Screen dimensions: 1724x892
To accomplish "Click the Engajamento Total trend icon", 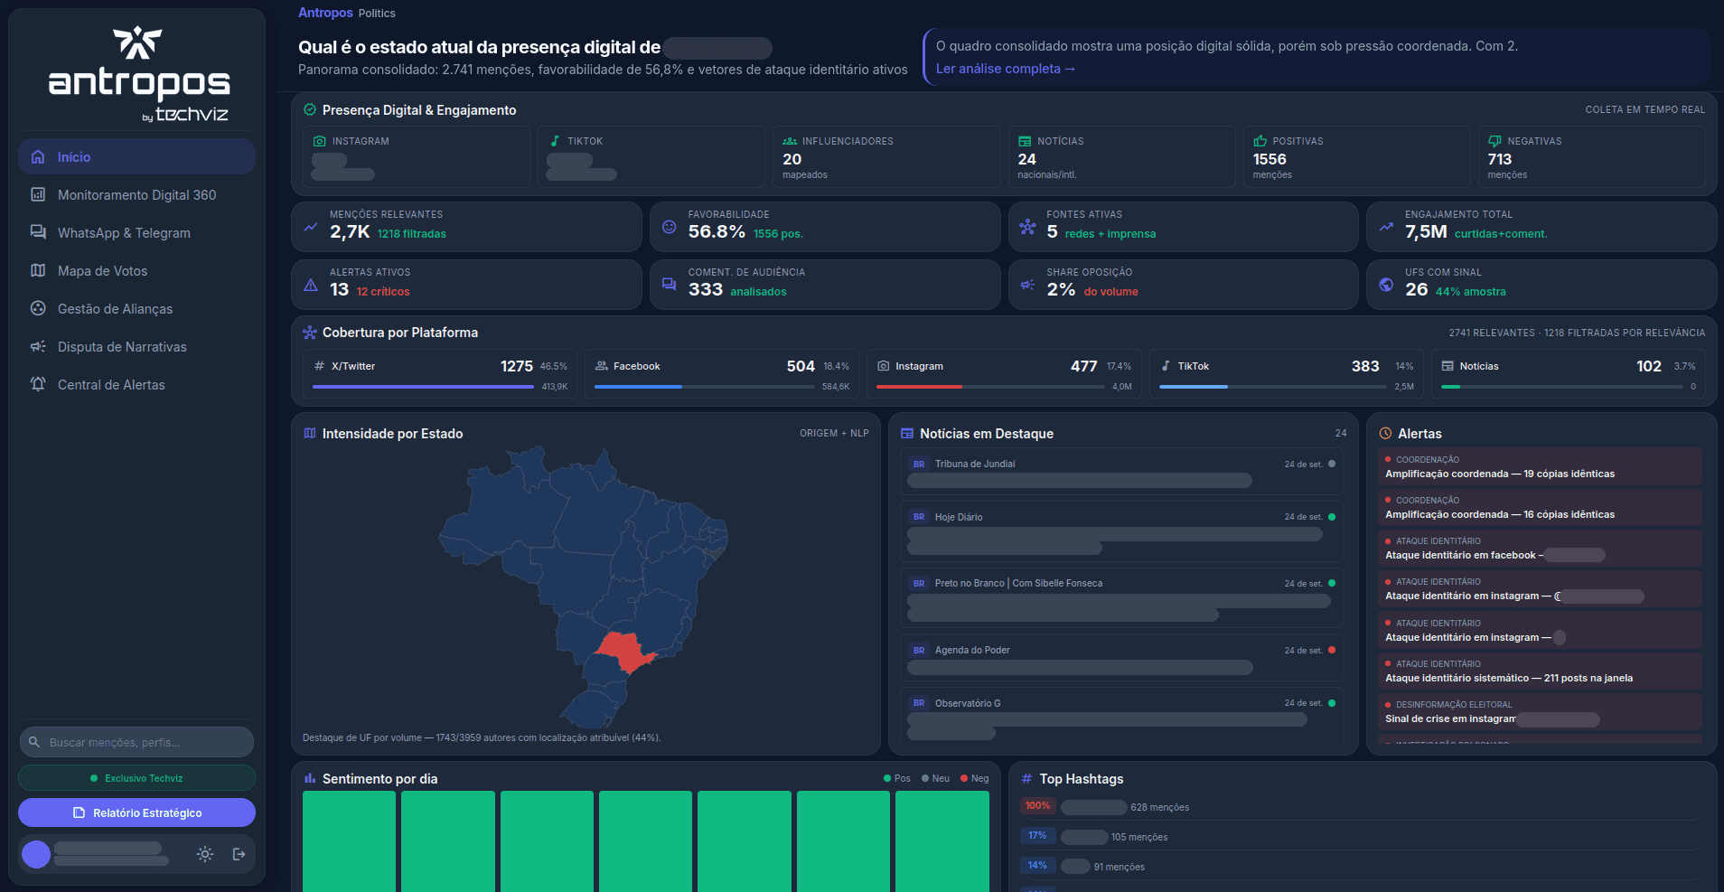I will click(x=1386, y=227).
